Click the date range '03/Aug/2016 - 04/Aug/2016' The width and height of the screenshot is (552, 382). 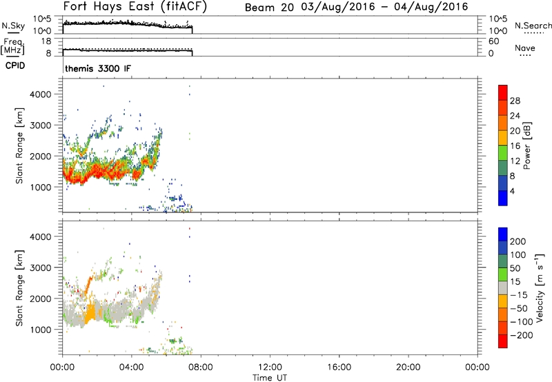pyautogui.click(x=385, y=7)
